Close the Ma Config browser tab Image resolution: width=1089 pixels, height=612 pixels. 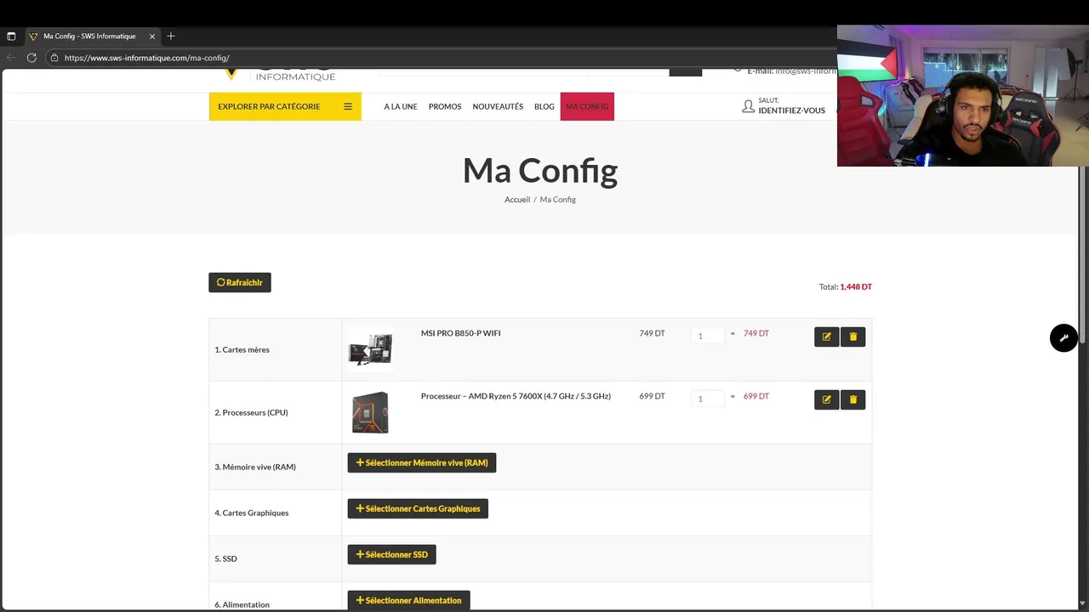(152, 37)
